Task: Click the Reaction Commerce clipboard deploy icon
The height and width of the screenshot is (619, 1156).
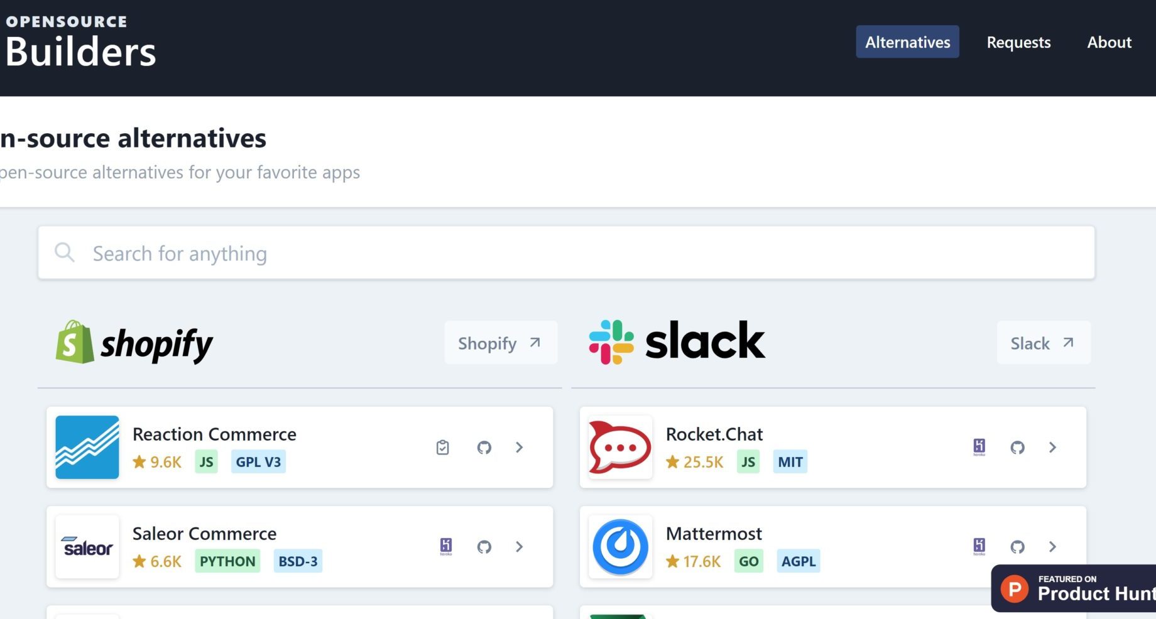Action: pyautogui.click(x=443, y=448)
